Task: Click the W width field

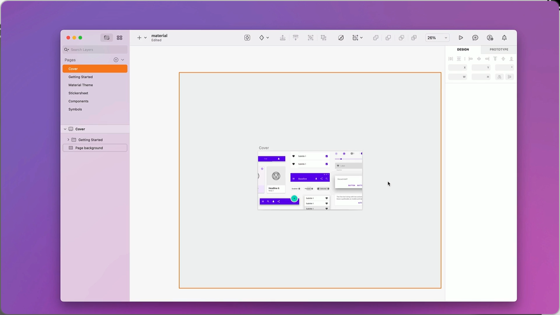Action: 458,77
